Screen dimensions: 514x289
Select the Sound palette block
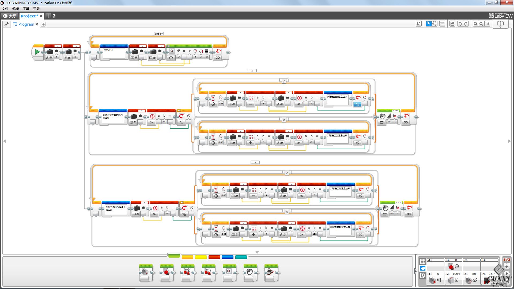coord(250,273)
